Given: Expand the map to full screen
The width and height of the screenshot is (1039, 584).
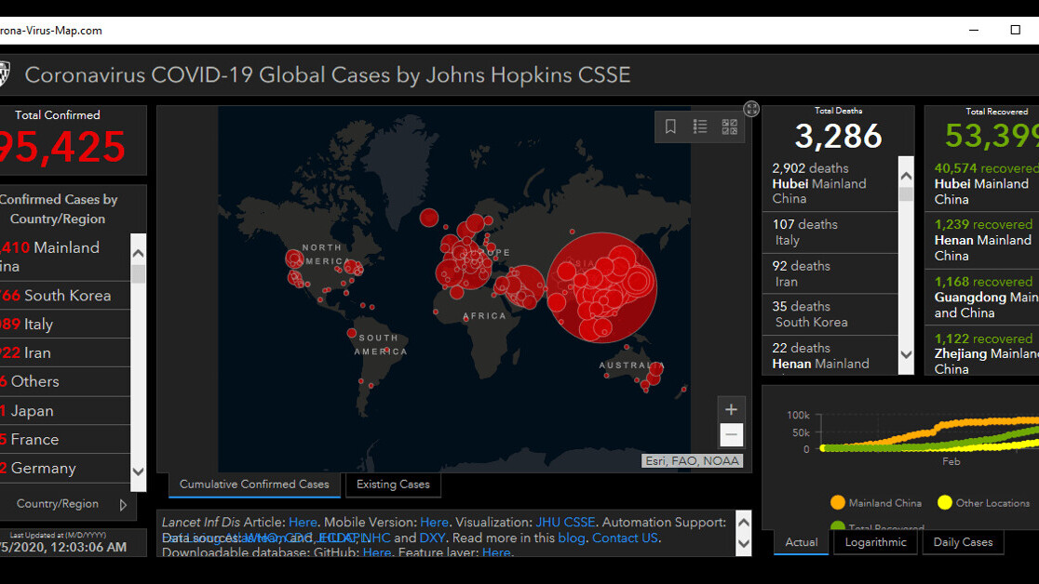Looking at the screenshot, I should coord(751,109).
